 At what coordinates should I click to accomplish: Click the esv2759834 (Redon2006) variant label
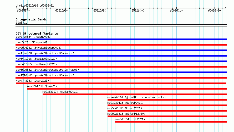tap(33, 37)
